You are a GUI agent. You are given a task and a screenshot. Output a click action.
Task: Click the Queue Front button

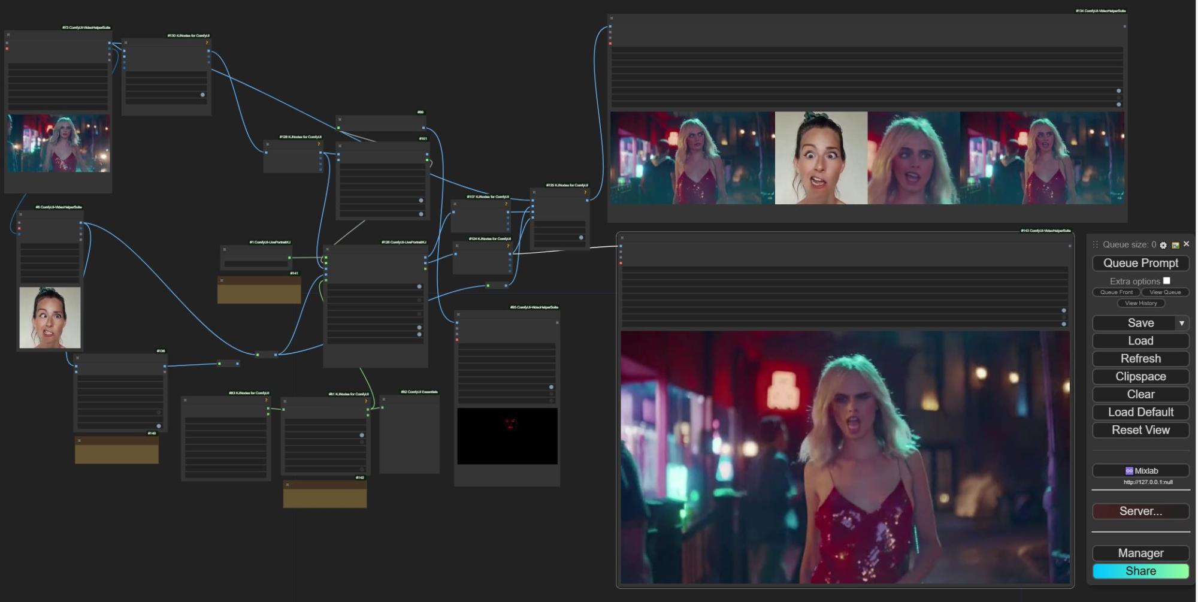click(x=1116, y=292)
